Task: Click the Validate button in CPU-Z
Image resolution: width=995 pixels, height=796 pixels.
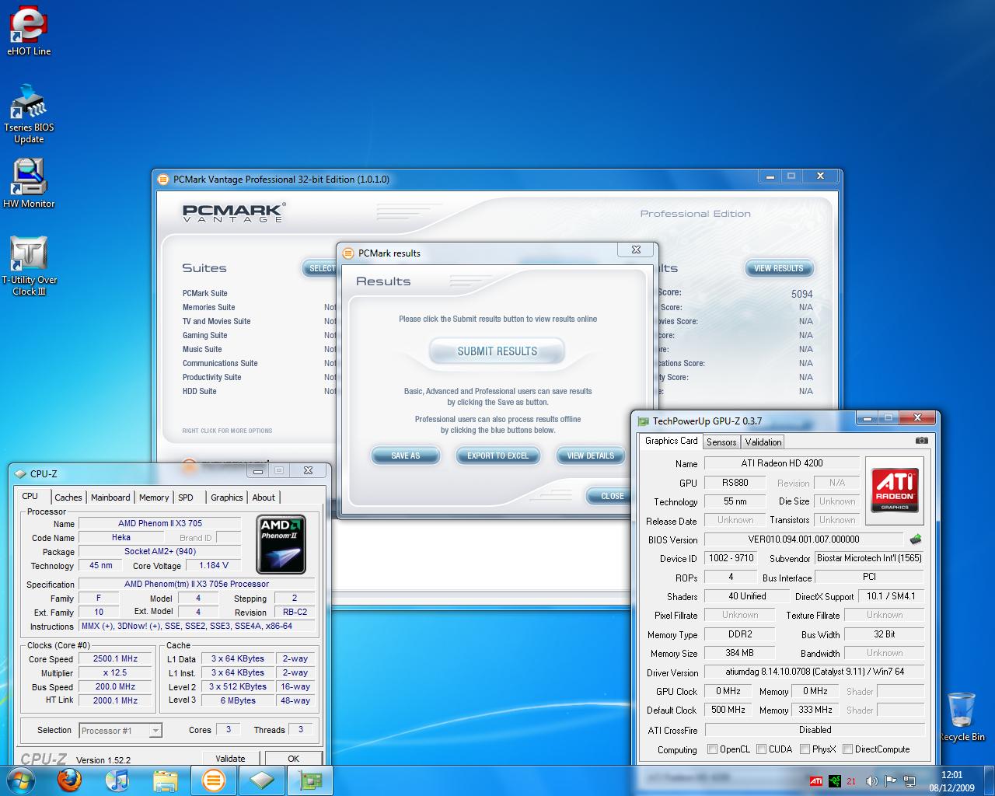Action: coord(230,759)
